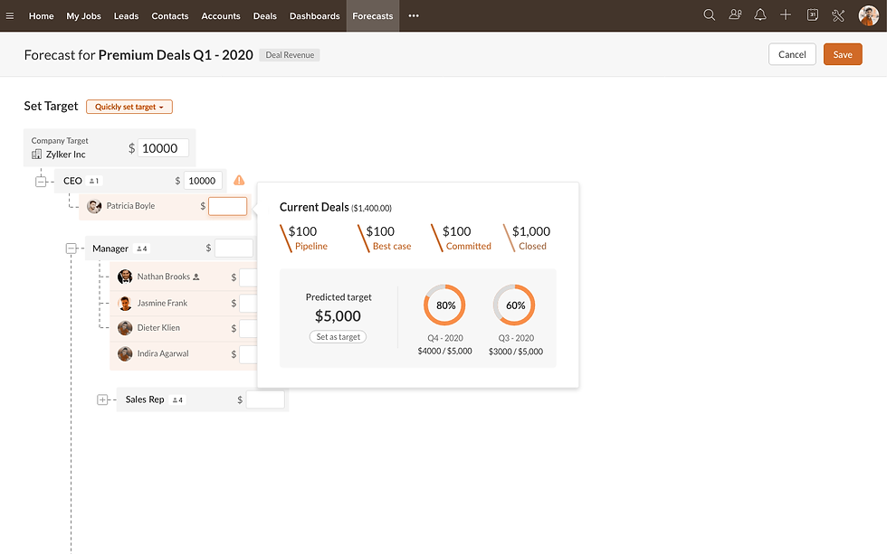
Task: Click the Set as target button
Action: (x=338, y=337)
